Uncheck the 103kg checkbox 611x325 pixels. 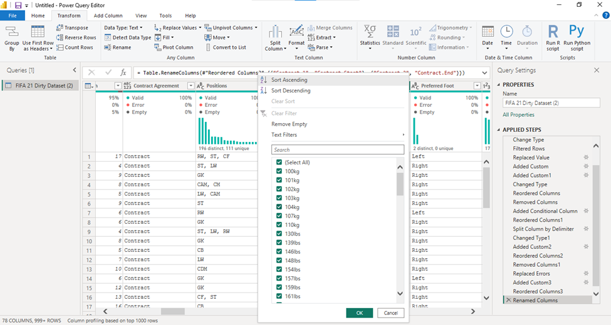tap(279, 198)
